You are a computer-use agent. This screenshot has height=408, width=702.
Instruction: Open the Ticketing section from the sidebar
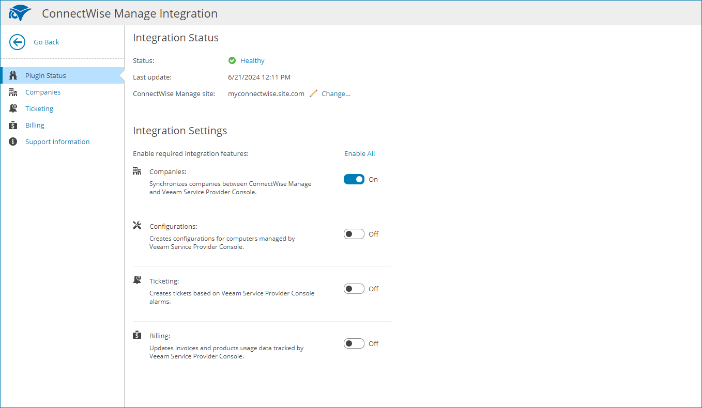[x=39, y=108]
